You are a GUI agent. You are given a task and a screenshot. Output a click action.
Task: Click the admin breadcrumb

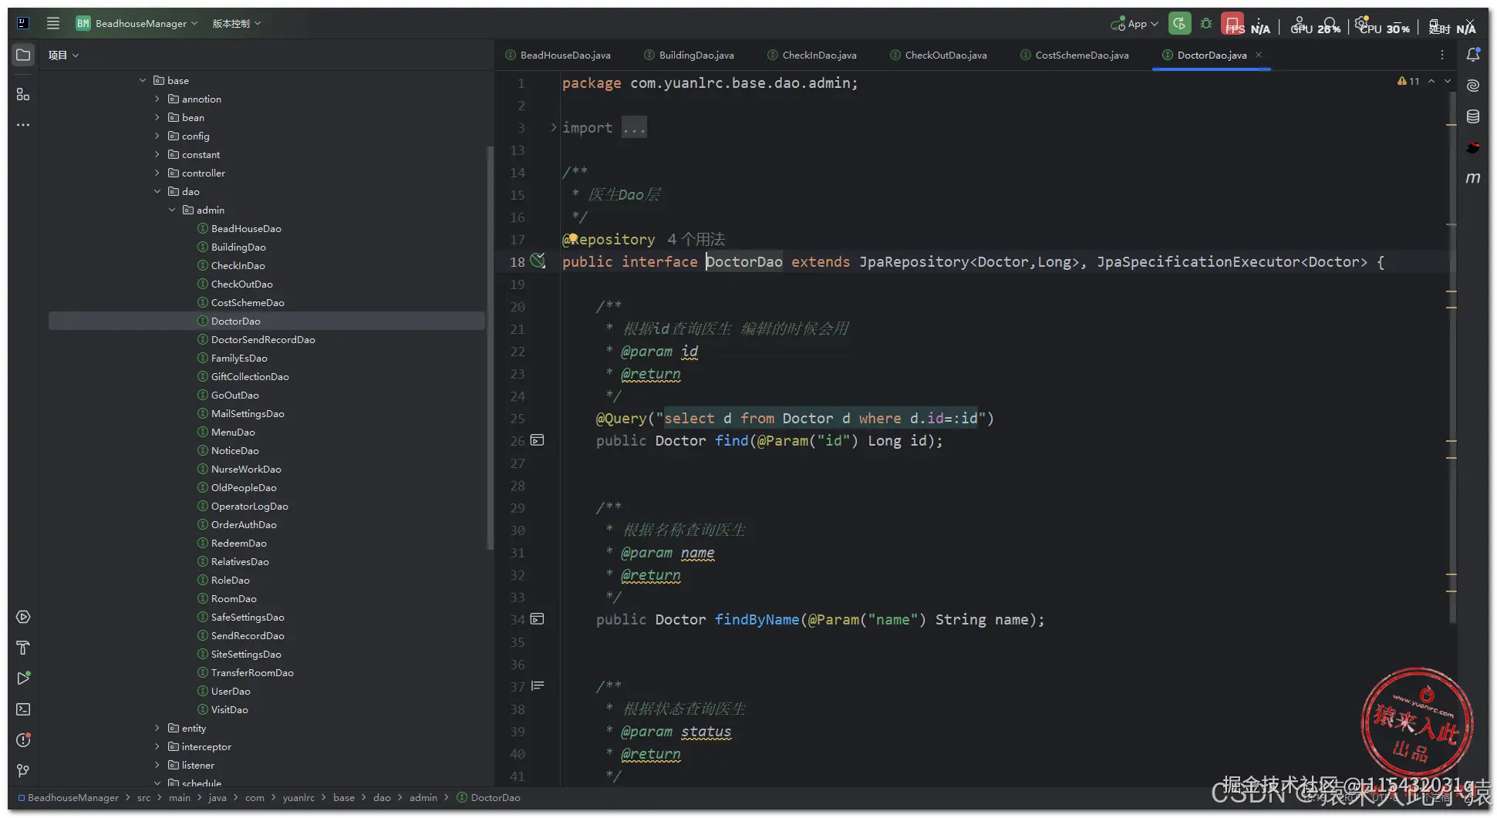tap(423, 798)
